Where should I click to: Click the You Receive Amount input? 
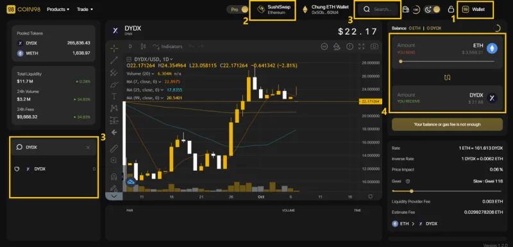(x=406, y=95)
